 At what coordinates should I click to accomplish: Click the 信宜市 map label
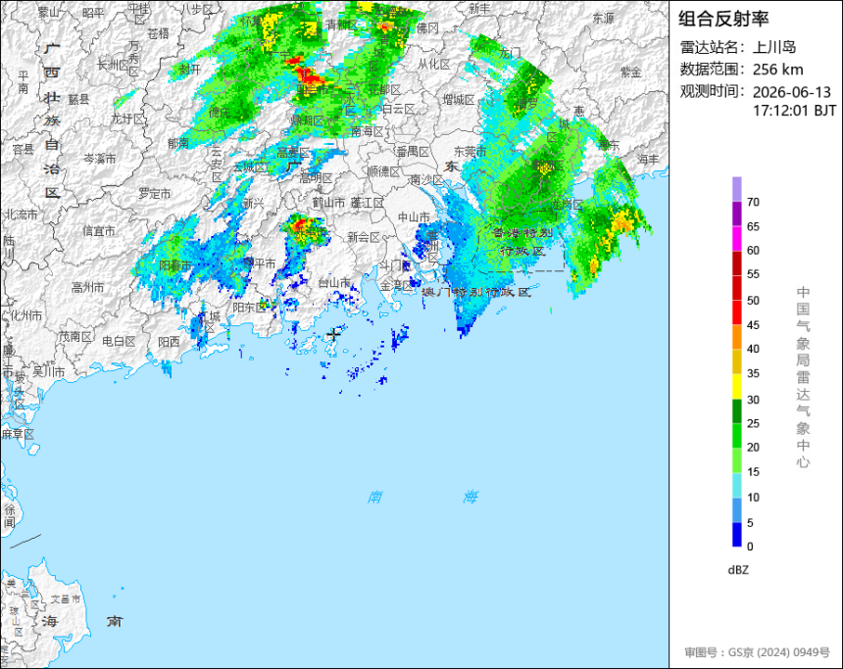pos(99,231)
